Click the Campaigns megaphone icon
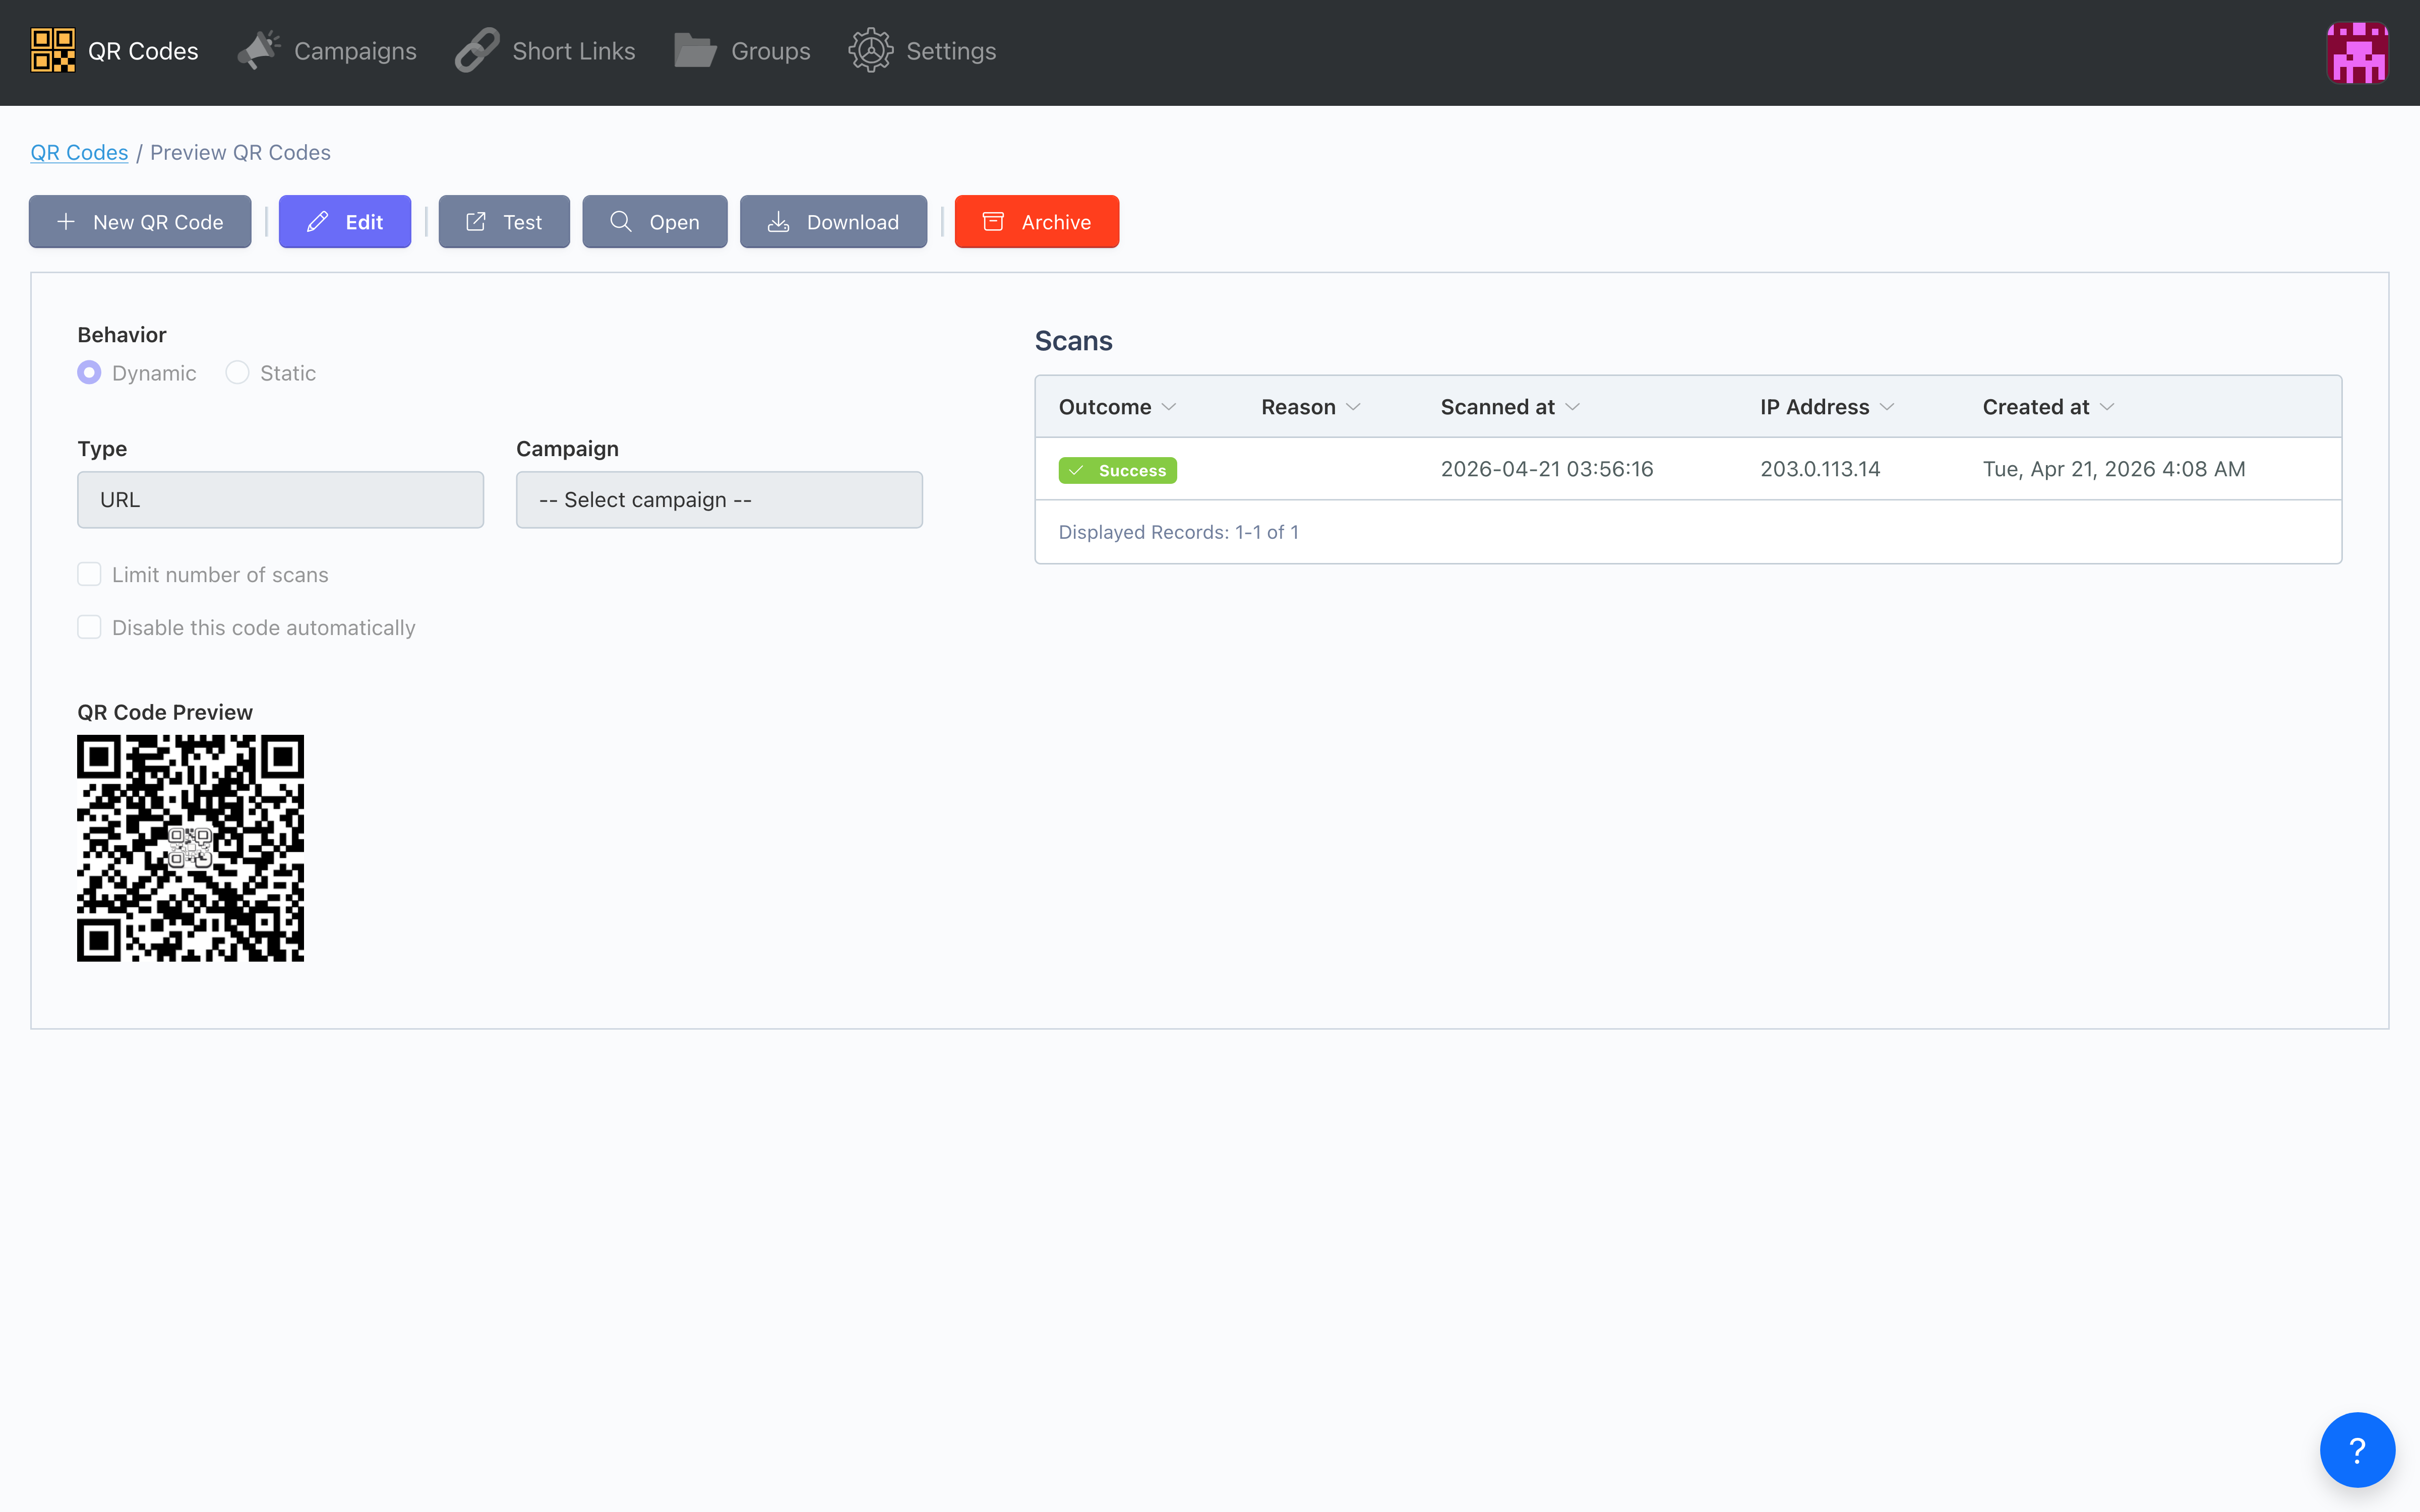 pyautogui.click(x=259, y=51)
